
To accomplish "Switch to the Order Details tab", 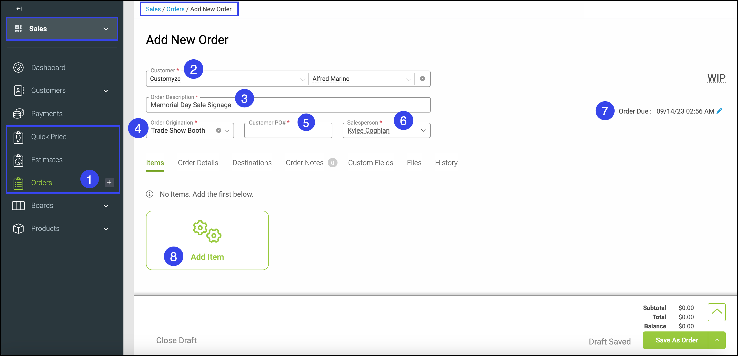I will point(198,163).
